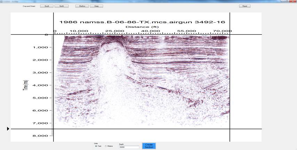The height and width of the screenshot is (150, 297).
Task: Select the Shallow crop button
Action: click(x=82, y=6)
